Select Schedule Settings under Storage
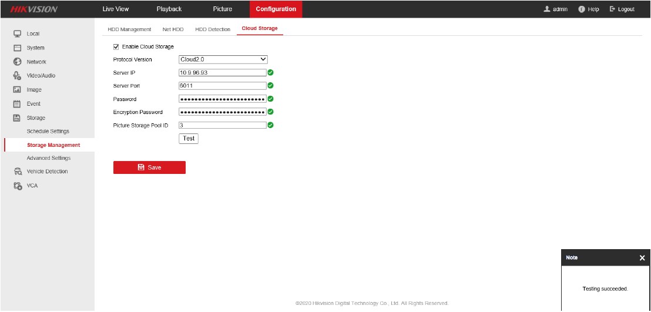The image size is (651, 312). point(48,131)
